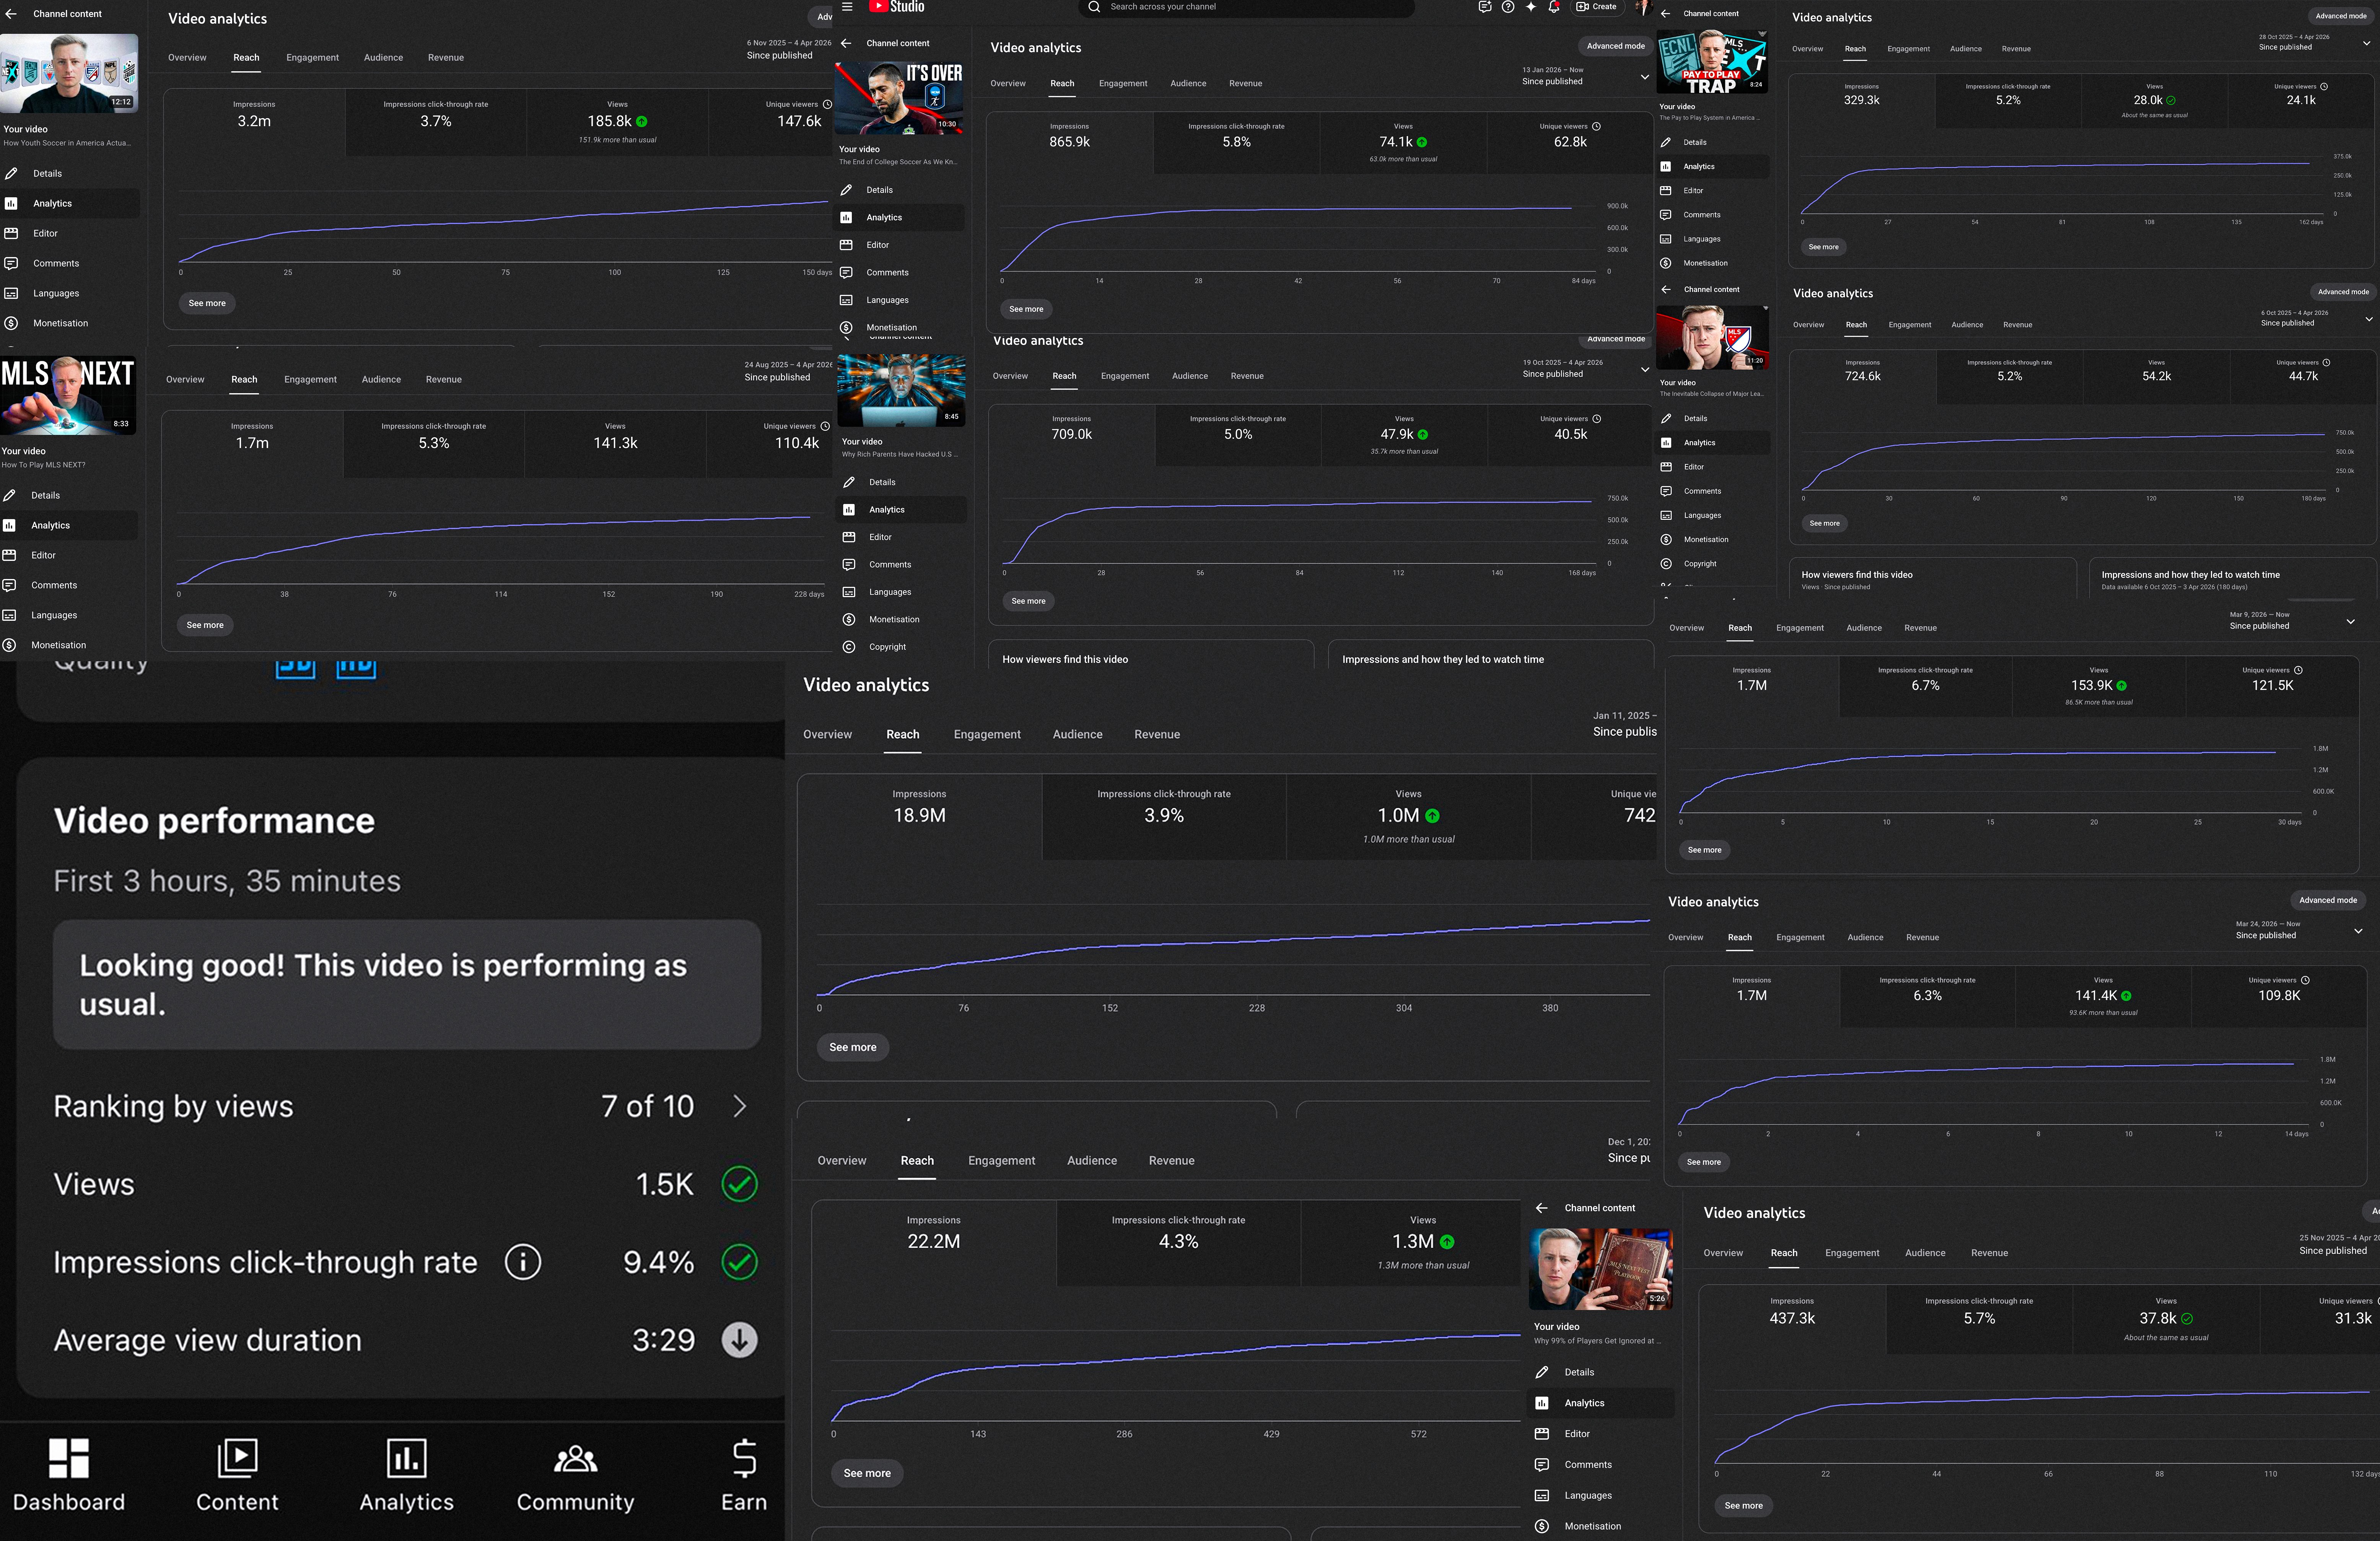Click See more under 3.2m impressions chart
2380x1541 pixels.
207,303
